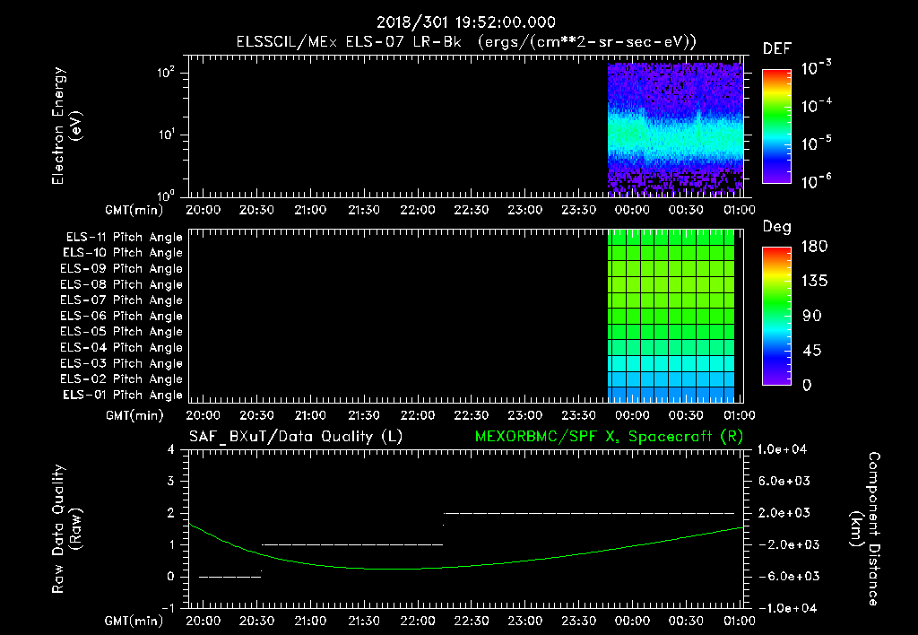Click the DEF color bar label

(777, 48)
